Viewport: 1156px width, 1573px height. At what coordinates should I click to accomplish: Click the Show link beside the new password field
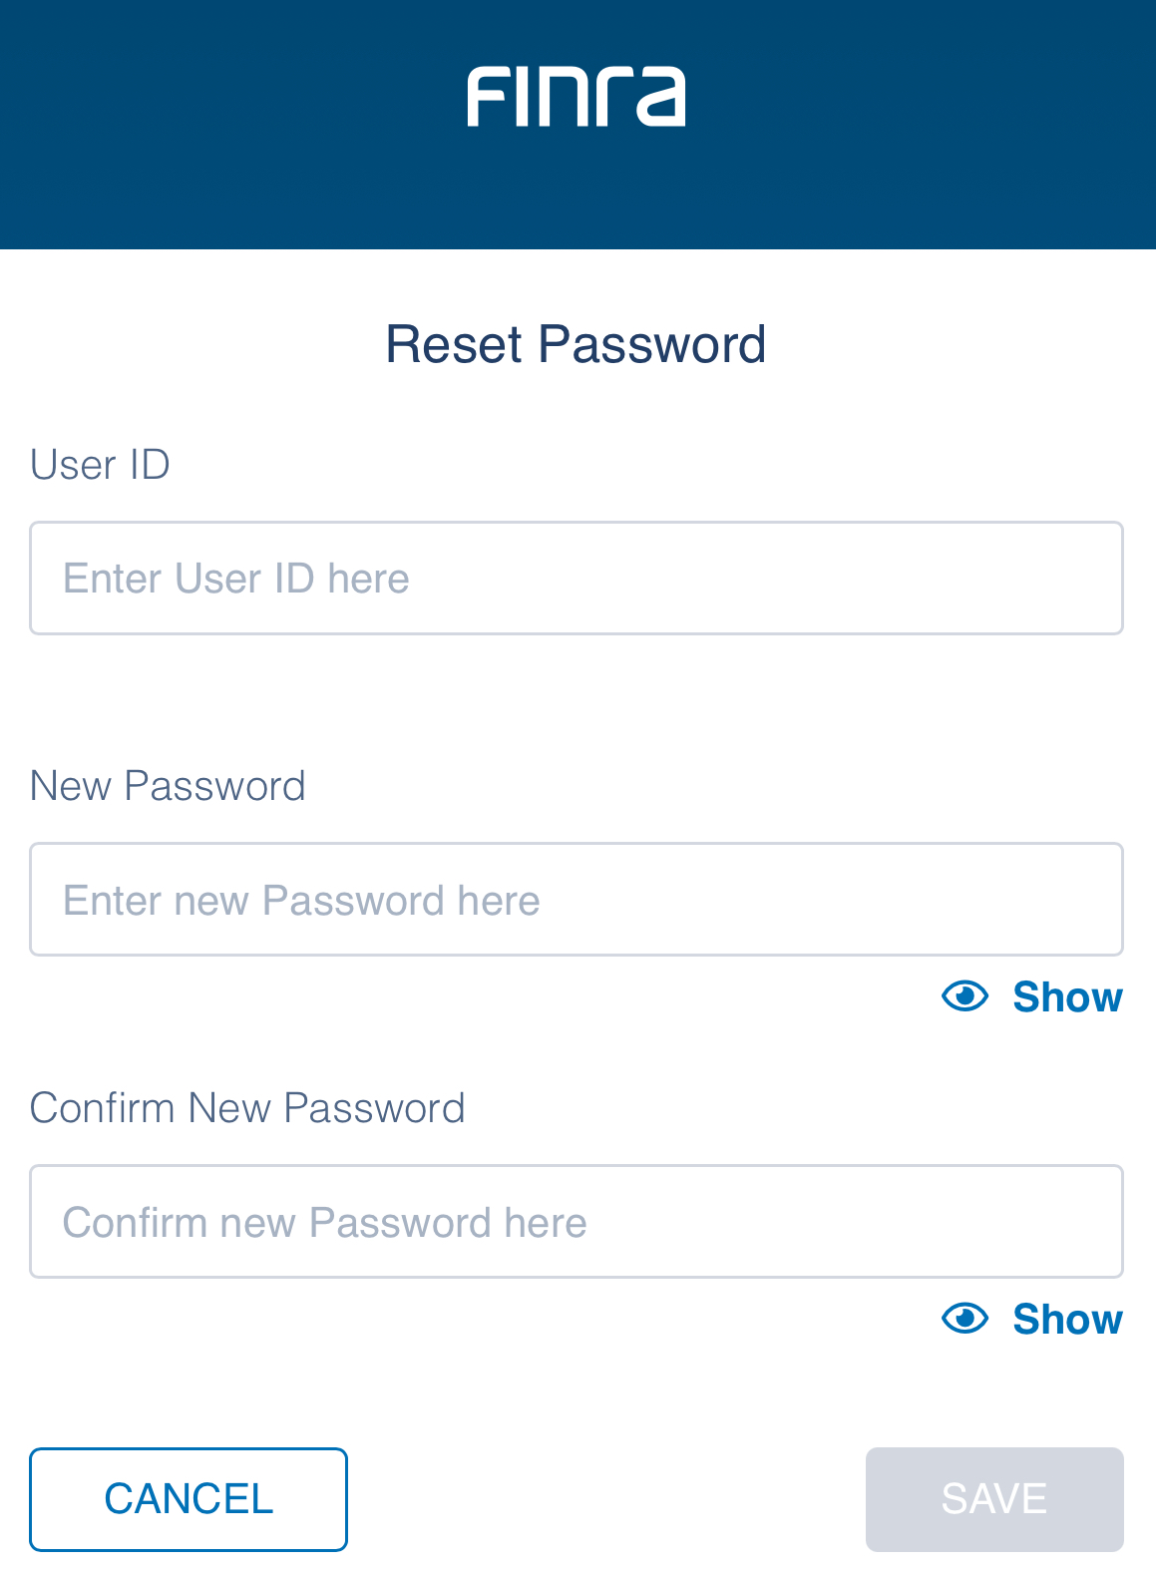coord(1067,995)
